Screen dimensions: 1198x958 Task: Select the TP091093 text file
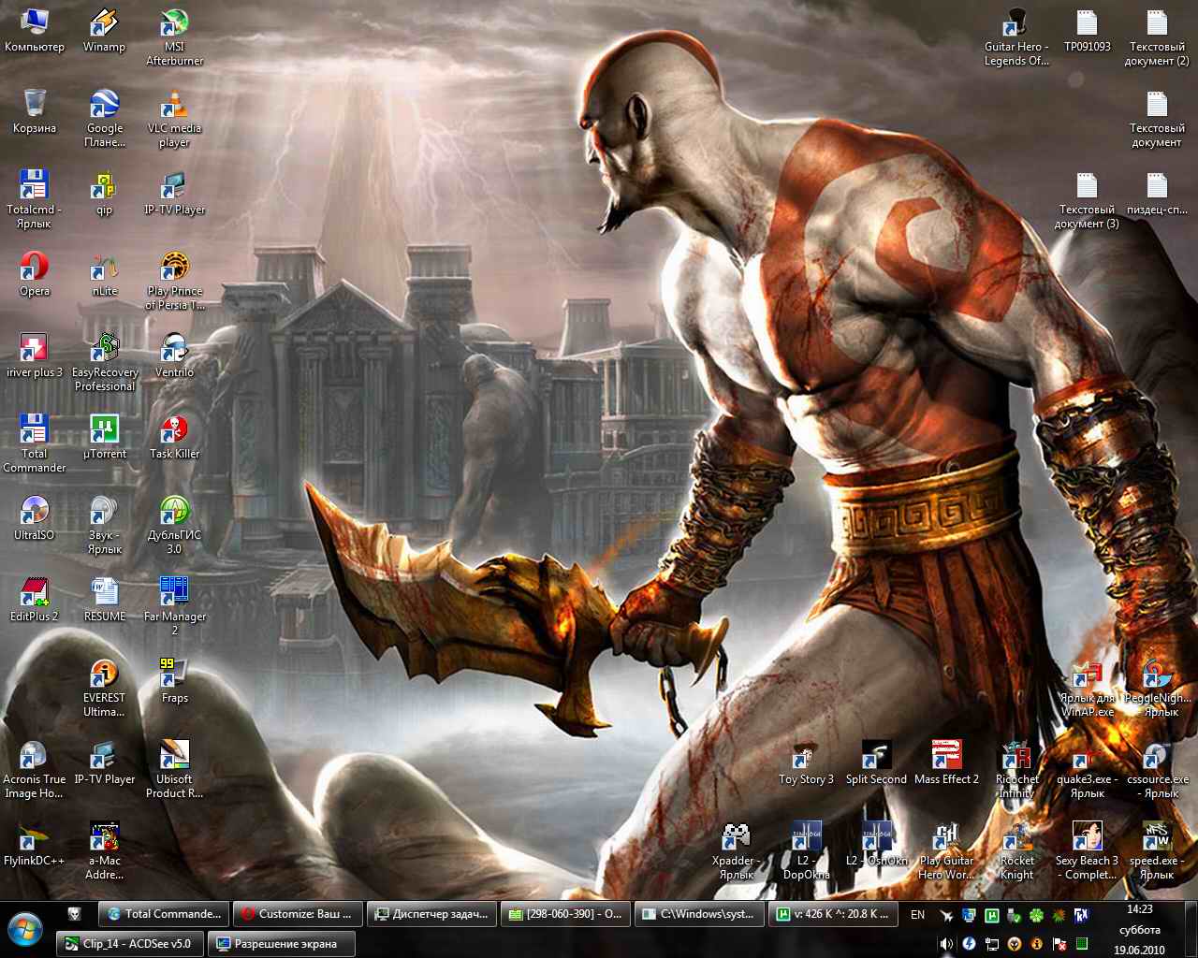[x=1087, y=23]
